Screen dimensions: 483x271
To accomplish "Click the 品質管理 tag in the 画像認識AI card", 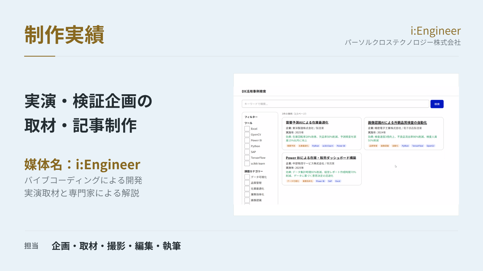I will click(x=373, y=146).
